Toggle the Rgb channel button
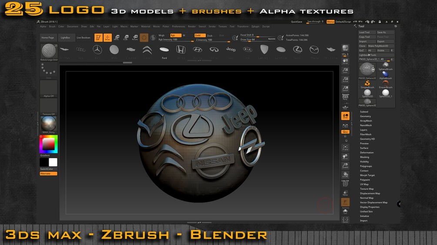 [x=176, y=35]
